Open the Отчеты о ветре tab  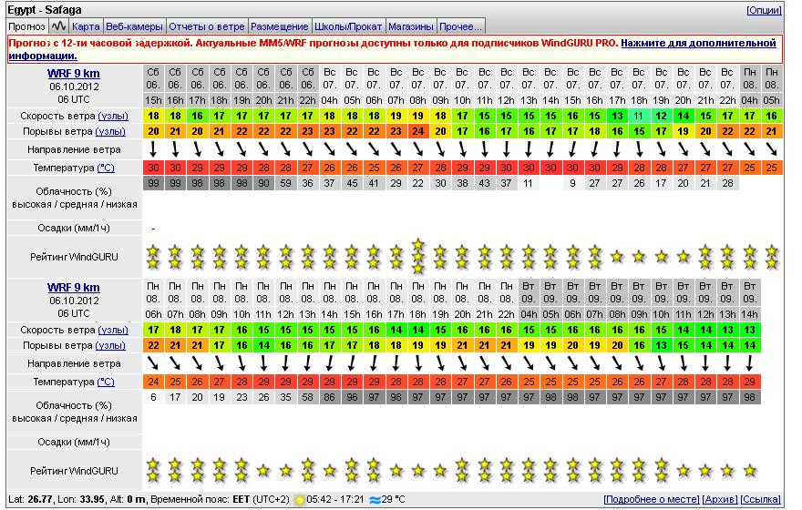click(x=207, y=26)
